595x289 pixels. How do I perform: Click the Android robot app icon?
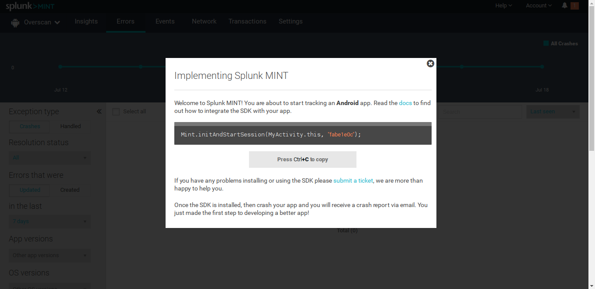[15, 23]
